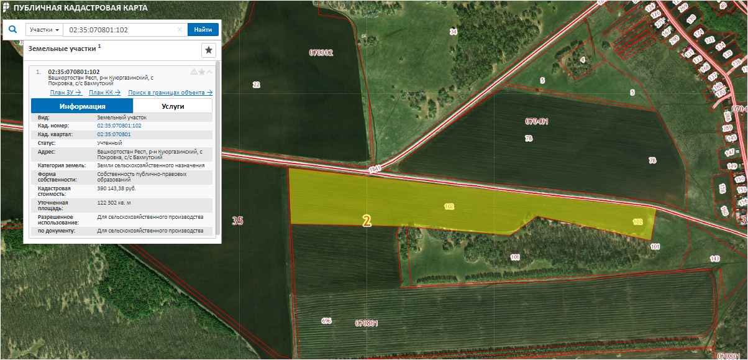Screen dimensions: 748x360
Task: Collapse the result card with chevron
Action: click(209, 72)
